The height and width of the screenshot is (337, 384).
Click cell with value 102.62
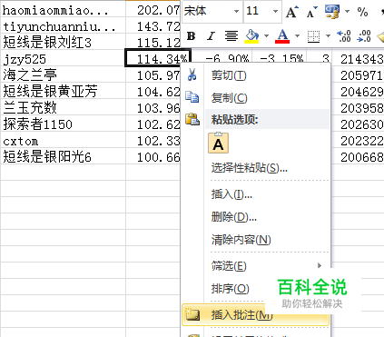tap(153, 124)
